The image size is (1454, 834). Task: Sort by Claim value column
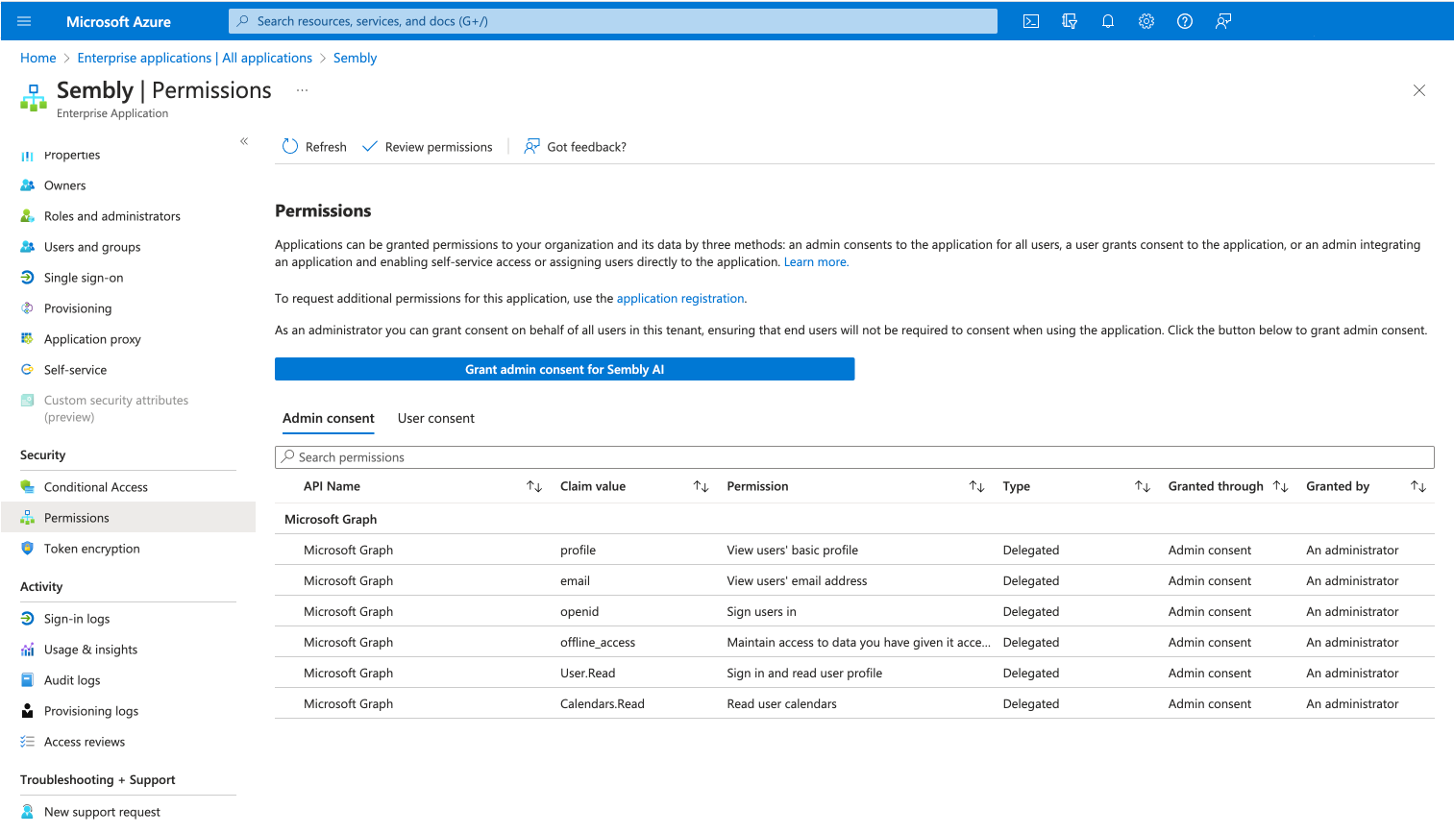pos(701,487)
